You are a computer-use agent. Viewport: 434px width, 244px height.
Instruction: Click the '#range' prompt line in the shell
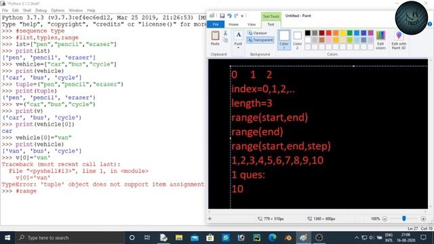click(19, 191)
